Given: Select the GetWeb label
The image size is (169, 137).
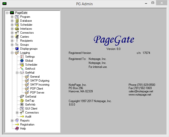Looking at the screenshot, I should [x=30, y=105].
